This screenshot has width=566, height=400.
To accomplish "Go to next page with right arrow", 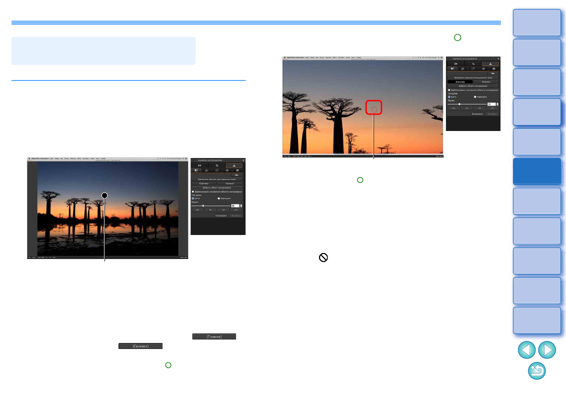I will [x=547, y=350].
